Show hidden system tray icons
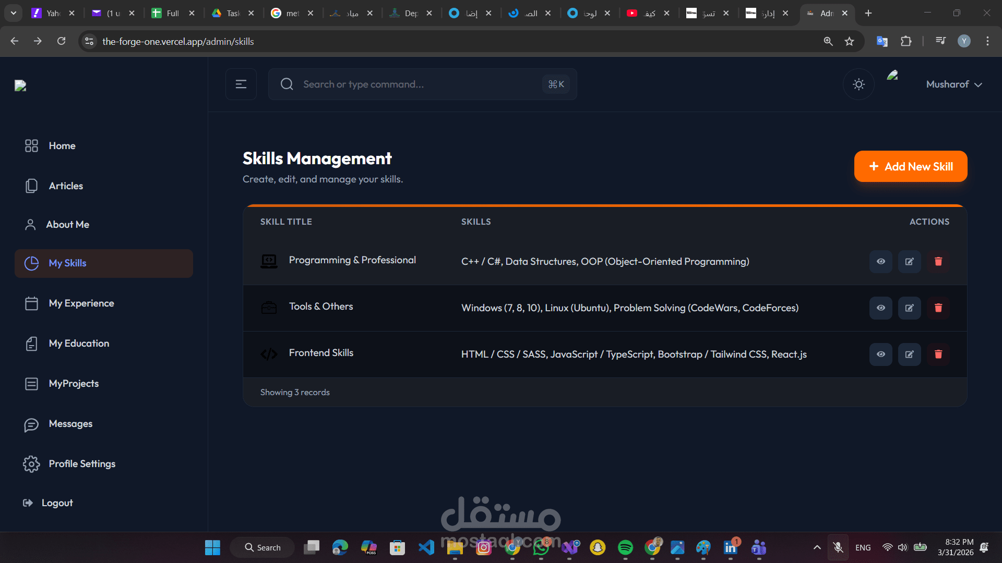The width and height of the screenshot is (1002, 563). point(817,547)
